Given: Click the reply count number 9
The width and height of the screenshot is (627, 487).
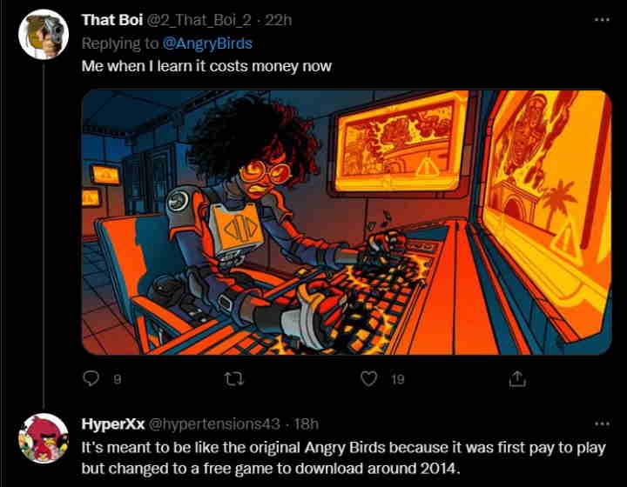Looking at the screenshot, I should pyautogui.click(x=117, y=379).
